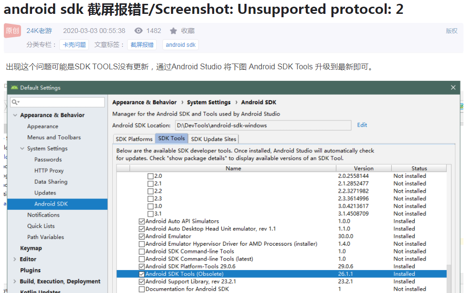This screenshot has height=293, width=473.
Task: Select the Path Variables settings item
Action: [45, 237]
